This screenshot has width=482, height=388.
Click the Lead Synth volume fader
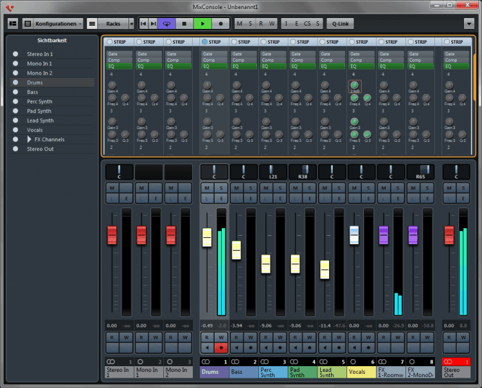325,269
